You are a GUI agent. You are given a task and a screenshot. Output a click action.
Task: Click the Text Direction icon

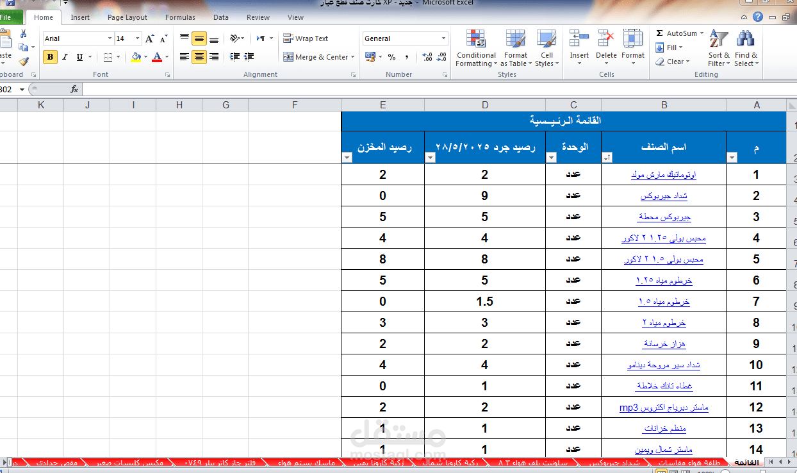(x=261, y=38)
